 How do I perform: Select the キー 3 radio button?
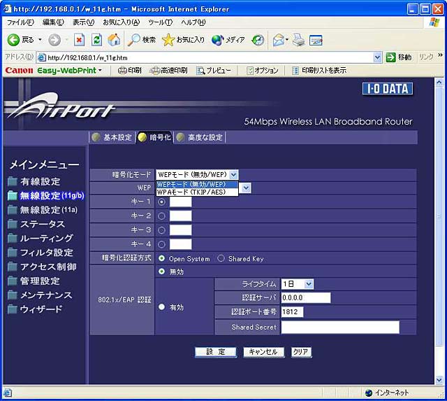(x=161, y=230)
